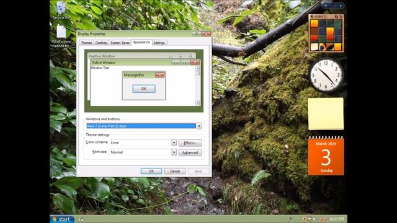Click the orange calendar gadget showing 3
Screen dimensions: 397x223
click(x=326, y=156)
